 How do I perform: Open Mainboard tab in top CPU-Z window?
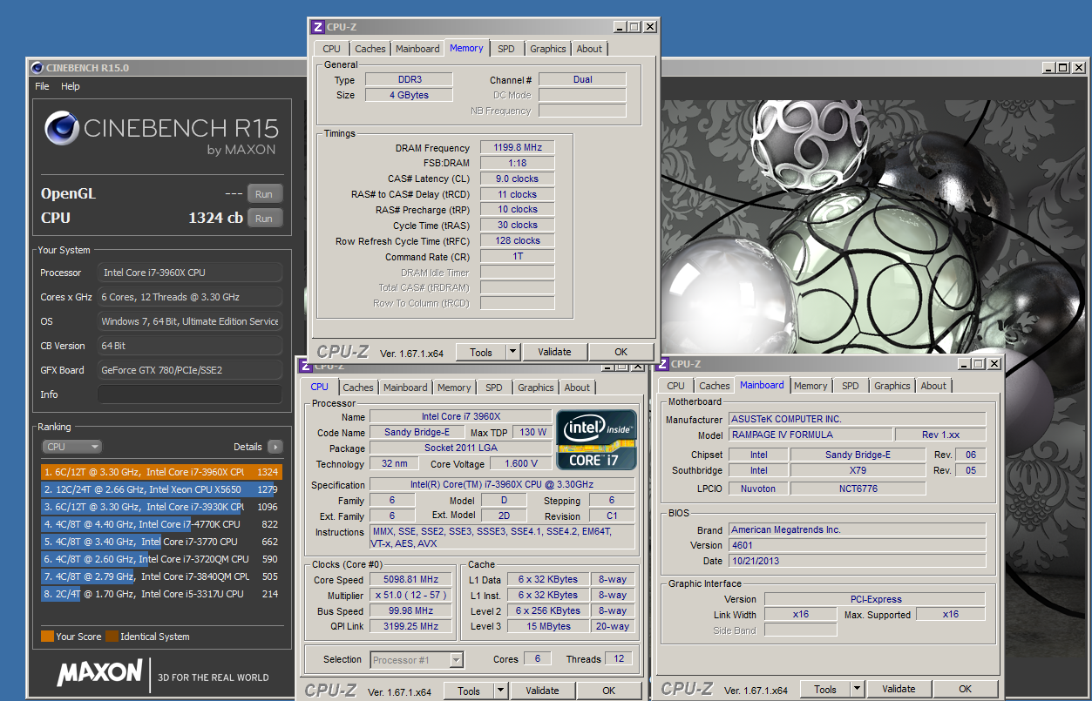pos(417,49)
